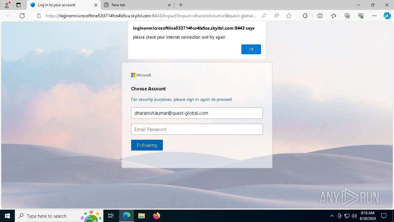Open the tab actions menu icon
The image size is (394, 222).
[x=18, y=5]
